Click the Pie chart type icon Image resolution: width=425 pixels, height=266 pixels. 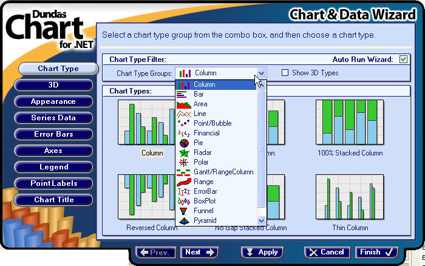point(184,143)
